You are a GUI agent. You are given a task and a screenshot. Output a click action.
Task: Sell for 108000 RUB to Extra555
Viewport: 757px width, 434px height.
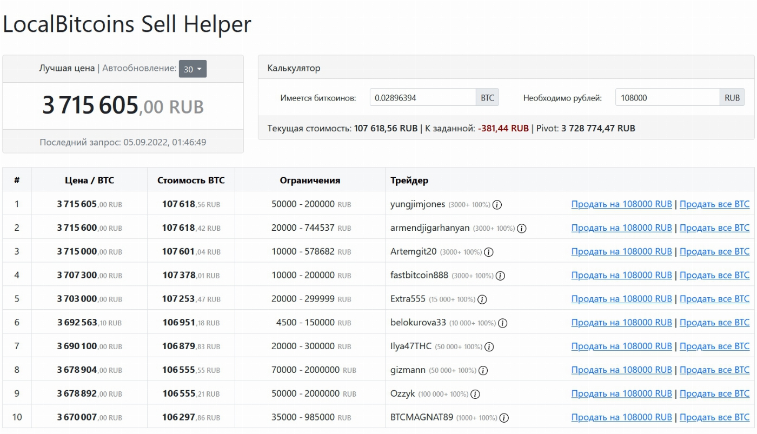tap(622, 299)
